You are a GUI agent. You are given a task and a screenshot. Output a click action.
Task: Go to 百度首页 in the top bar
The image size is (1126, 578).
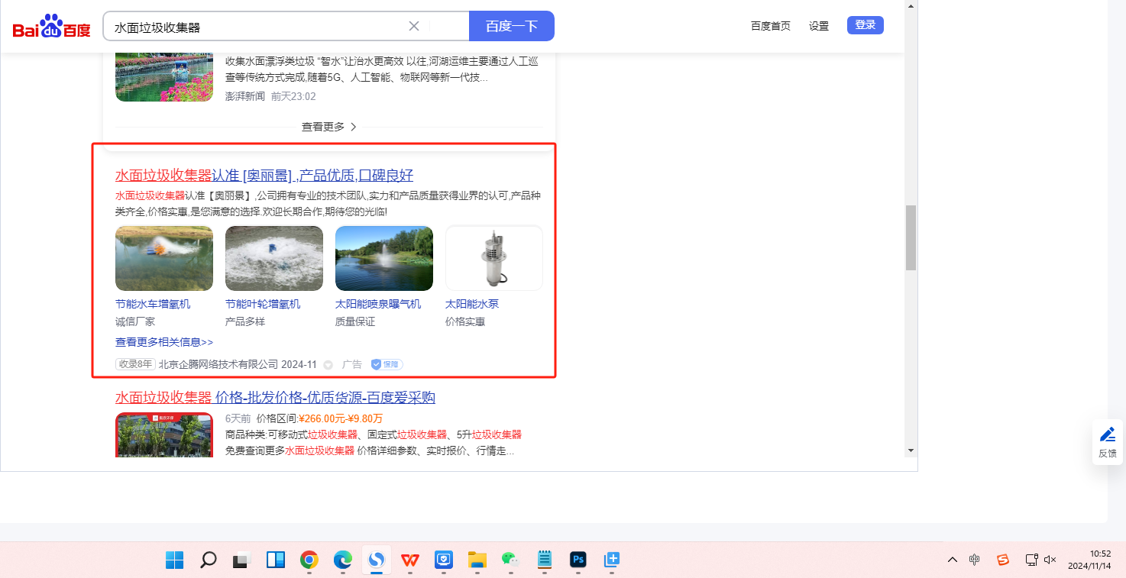[770, 26]
